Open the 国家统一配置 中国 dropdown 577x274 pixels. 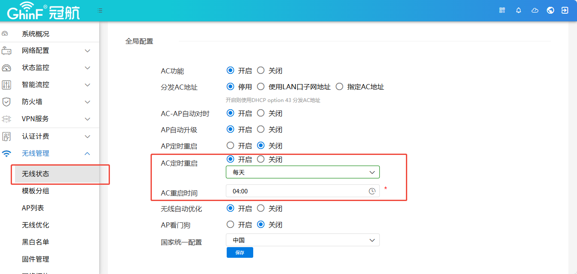tap(302, 240)
